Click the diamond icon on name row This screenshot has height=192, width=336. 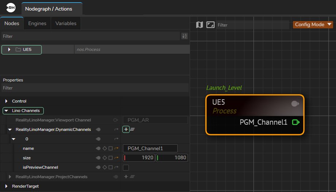pyautogui.click(x=105, y=148)
